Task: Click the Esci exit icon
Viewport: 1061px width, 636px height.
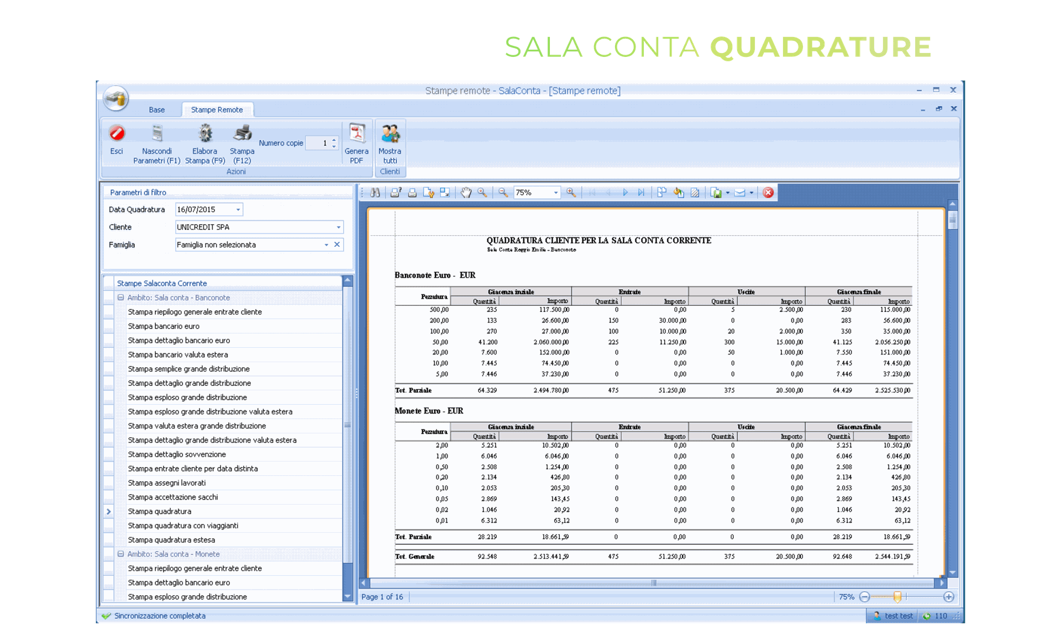Action: tap(117, 134)
